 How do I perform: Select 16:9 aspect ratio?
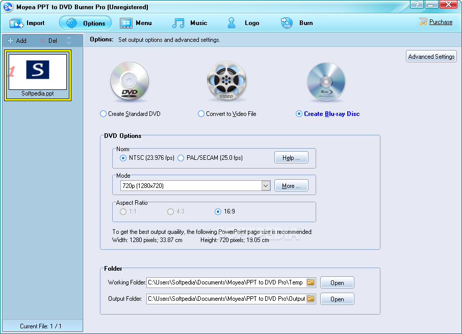pyautogui.click(x=225, y=211)
